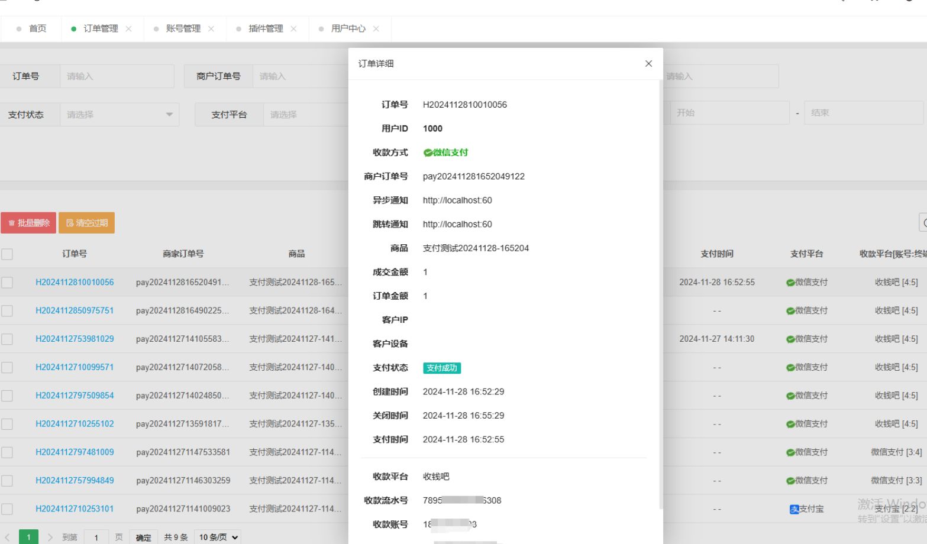The image size is (927, 544).
Task: Click the next-page arrow in pagination
Action: coord(50,536)
